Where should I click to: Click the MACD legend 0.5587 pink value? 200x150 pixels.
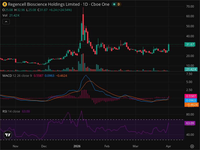click(38, 76)
